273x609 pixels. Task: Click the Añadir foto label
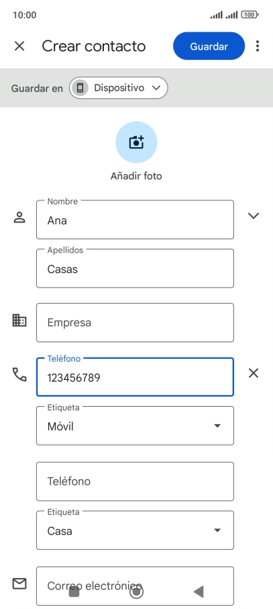[136, 176]
